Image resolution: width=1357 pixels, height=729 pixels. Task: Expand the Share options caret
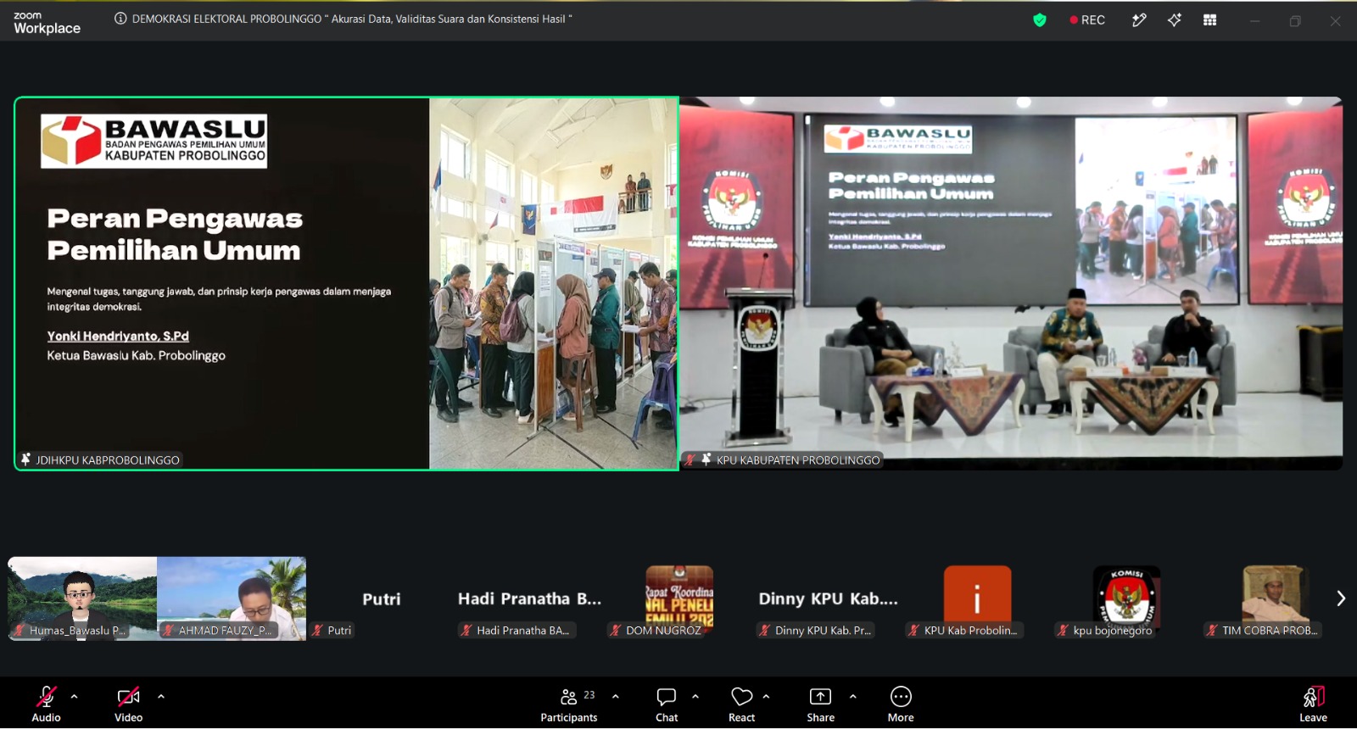click(x=852, y=697)
